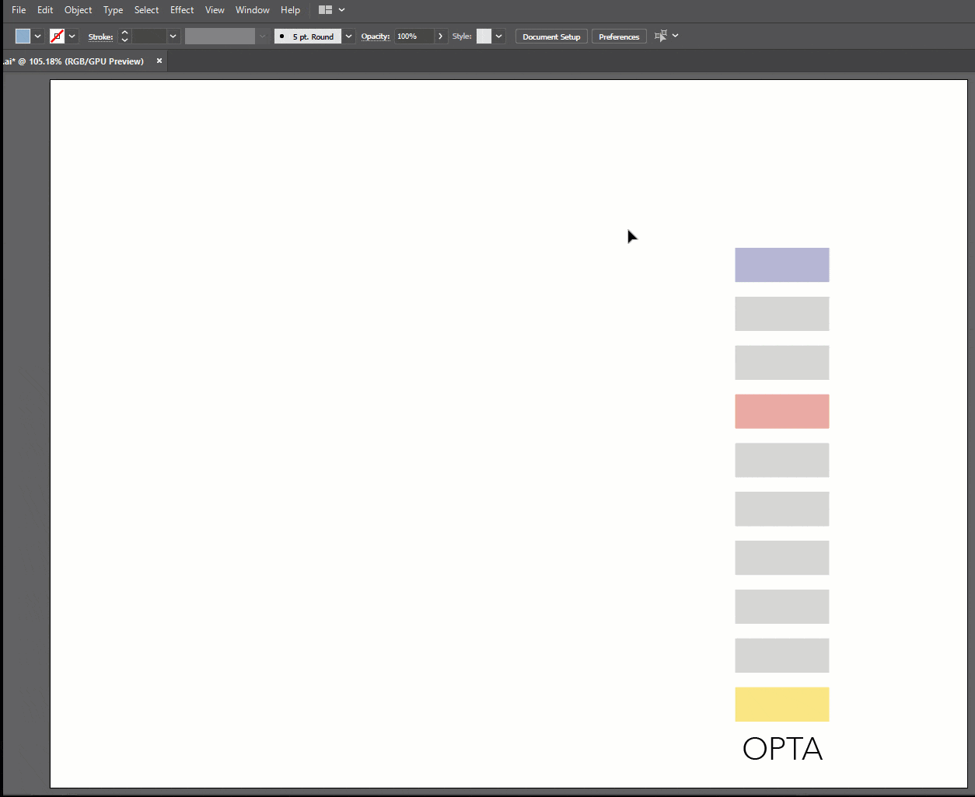This screenshot has height=797, width=975.
Task: Open the Effect menu
Action: pyautogui.click(x=182, y=10)
